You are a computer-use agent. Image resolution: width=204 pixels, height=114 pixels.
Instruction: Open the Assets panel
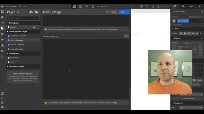(x=2, y=46)
